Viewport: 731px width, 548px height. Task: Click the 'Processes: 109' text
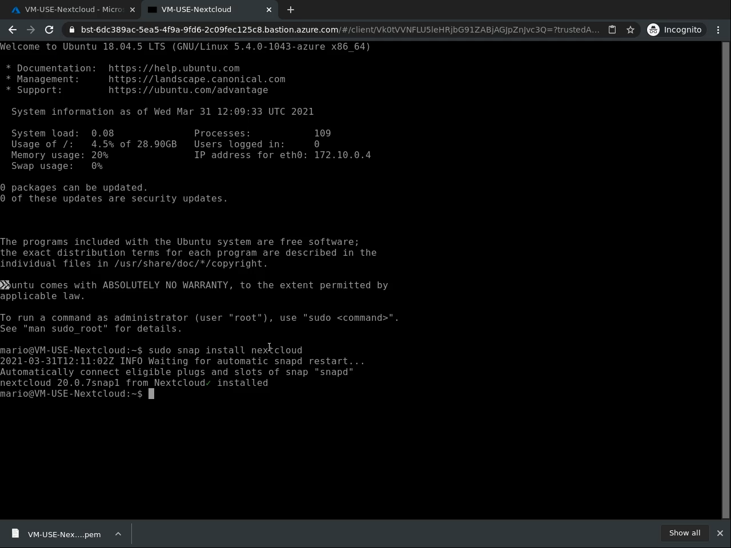point(263,133)
